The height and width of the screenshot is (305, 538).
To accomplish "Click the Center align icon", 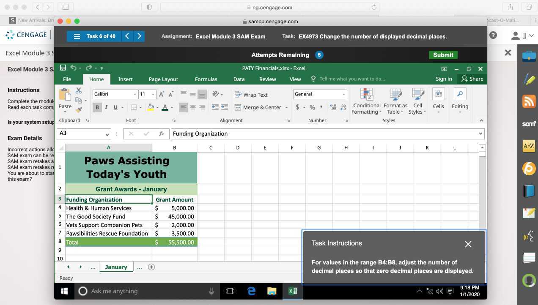I will point(193,107).
